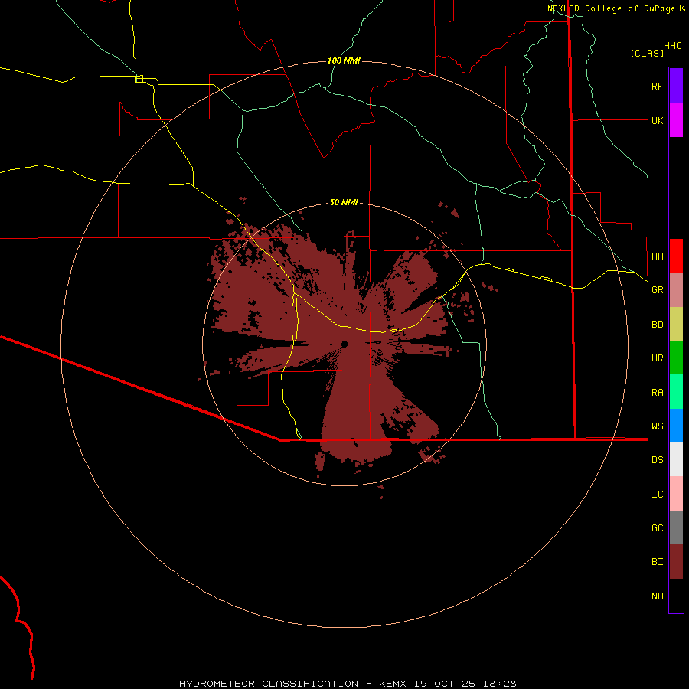Click the BD yellow legend swatch
The width and height of the screenshot is (689, 689).
(676, 324)
